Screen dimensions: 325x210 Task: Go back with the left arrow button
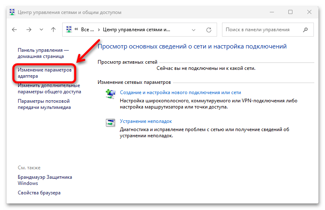14,30
